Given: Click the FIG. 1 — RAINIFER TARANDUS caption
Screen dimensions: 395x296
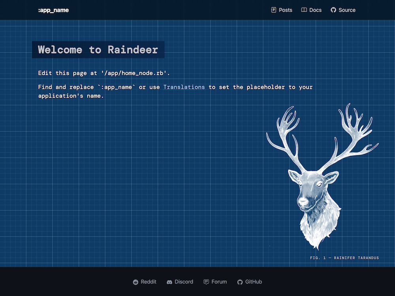Looking at the screenshot, I should coord(344,258).
